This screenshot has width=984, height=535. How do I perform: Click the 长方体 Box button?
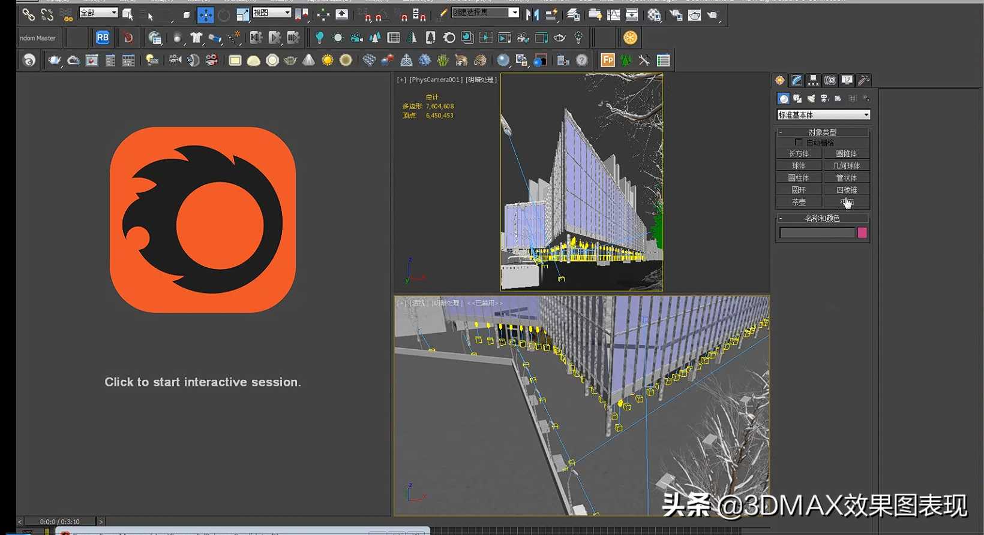coord(799,154)
